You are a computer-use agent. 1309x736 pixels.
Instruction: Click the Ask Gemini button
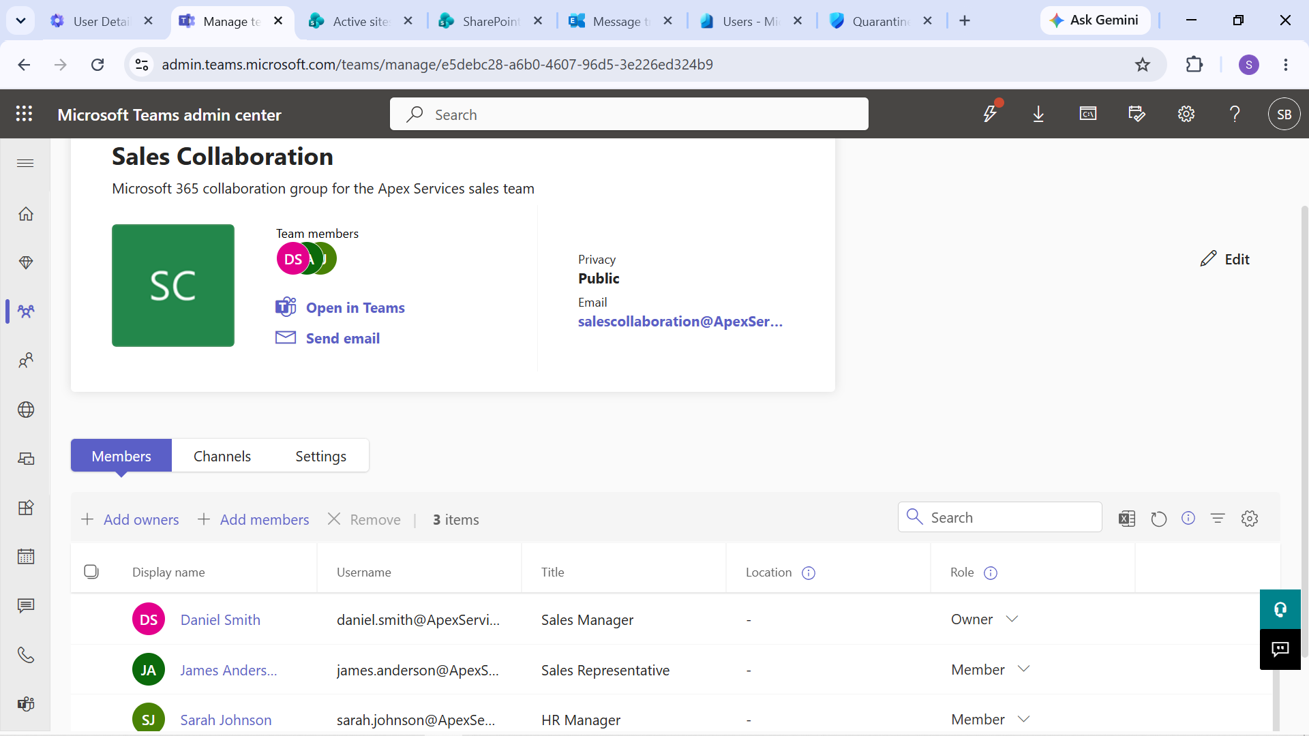1095,20
